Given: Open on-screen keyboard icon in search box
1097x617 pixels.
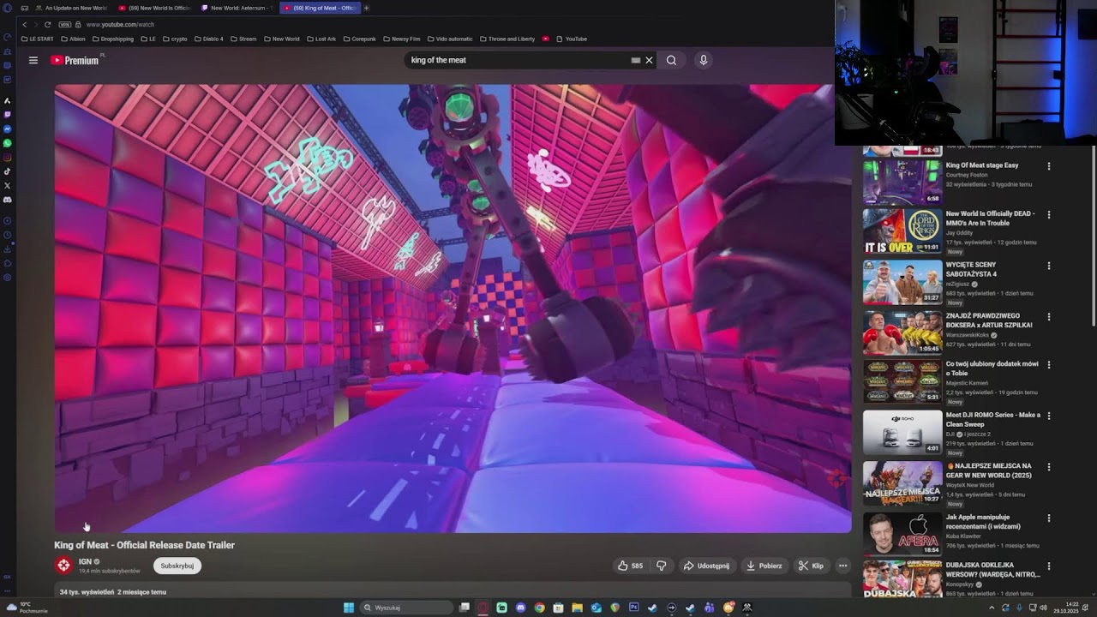Looking at the screenshot, I should [635, 60].
